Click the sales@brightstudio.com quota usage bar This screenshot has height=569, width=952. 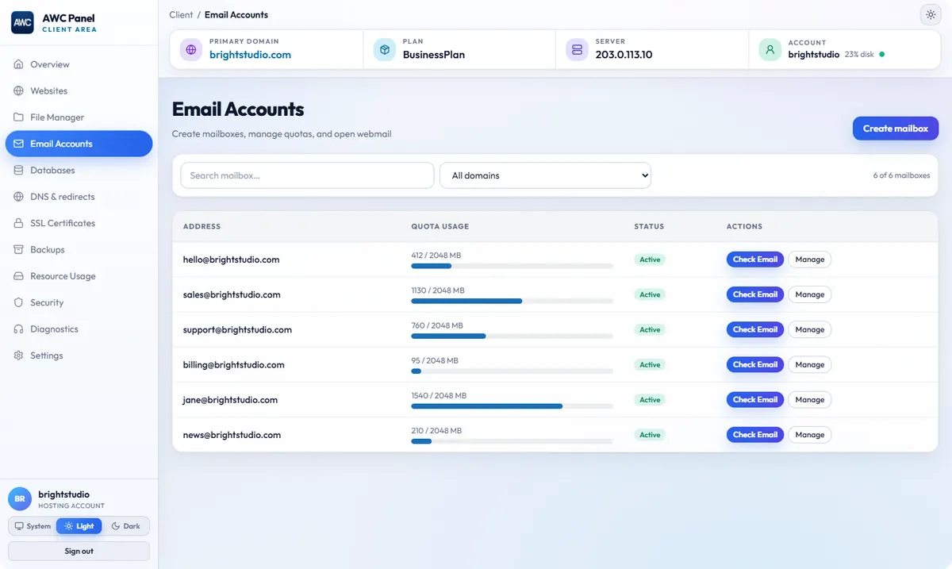coord(512,301)
